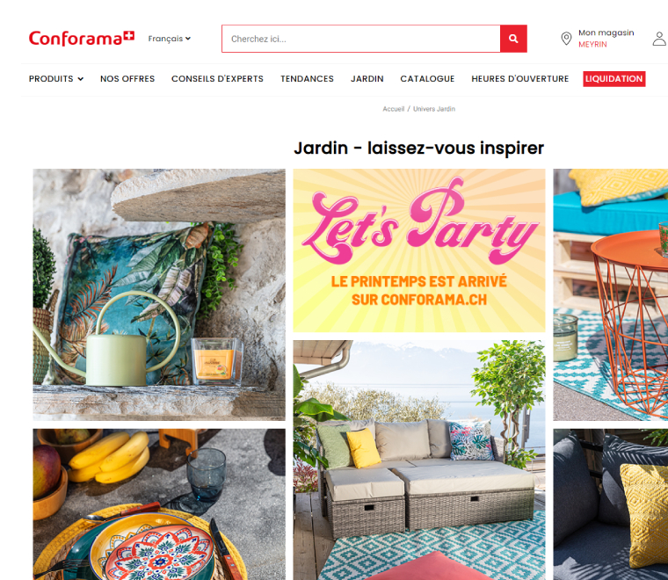668x580 pixels.
Task: Open the Let's Party spring banner
Action: pyautogui.click(x=418, y=250)
